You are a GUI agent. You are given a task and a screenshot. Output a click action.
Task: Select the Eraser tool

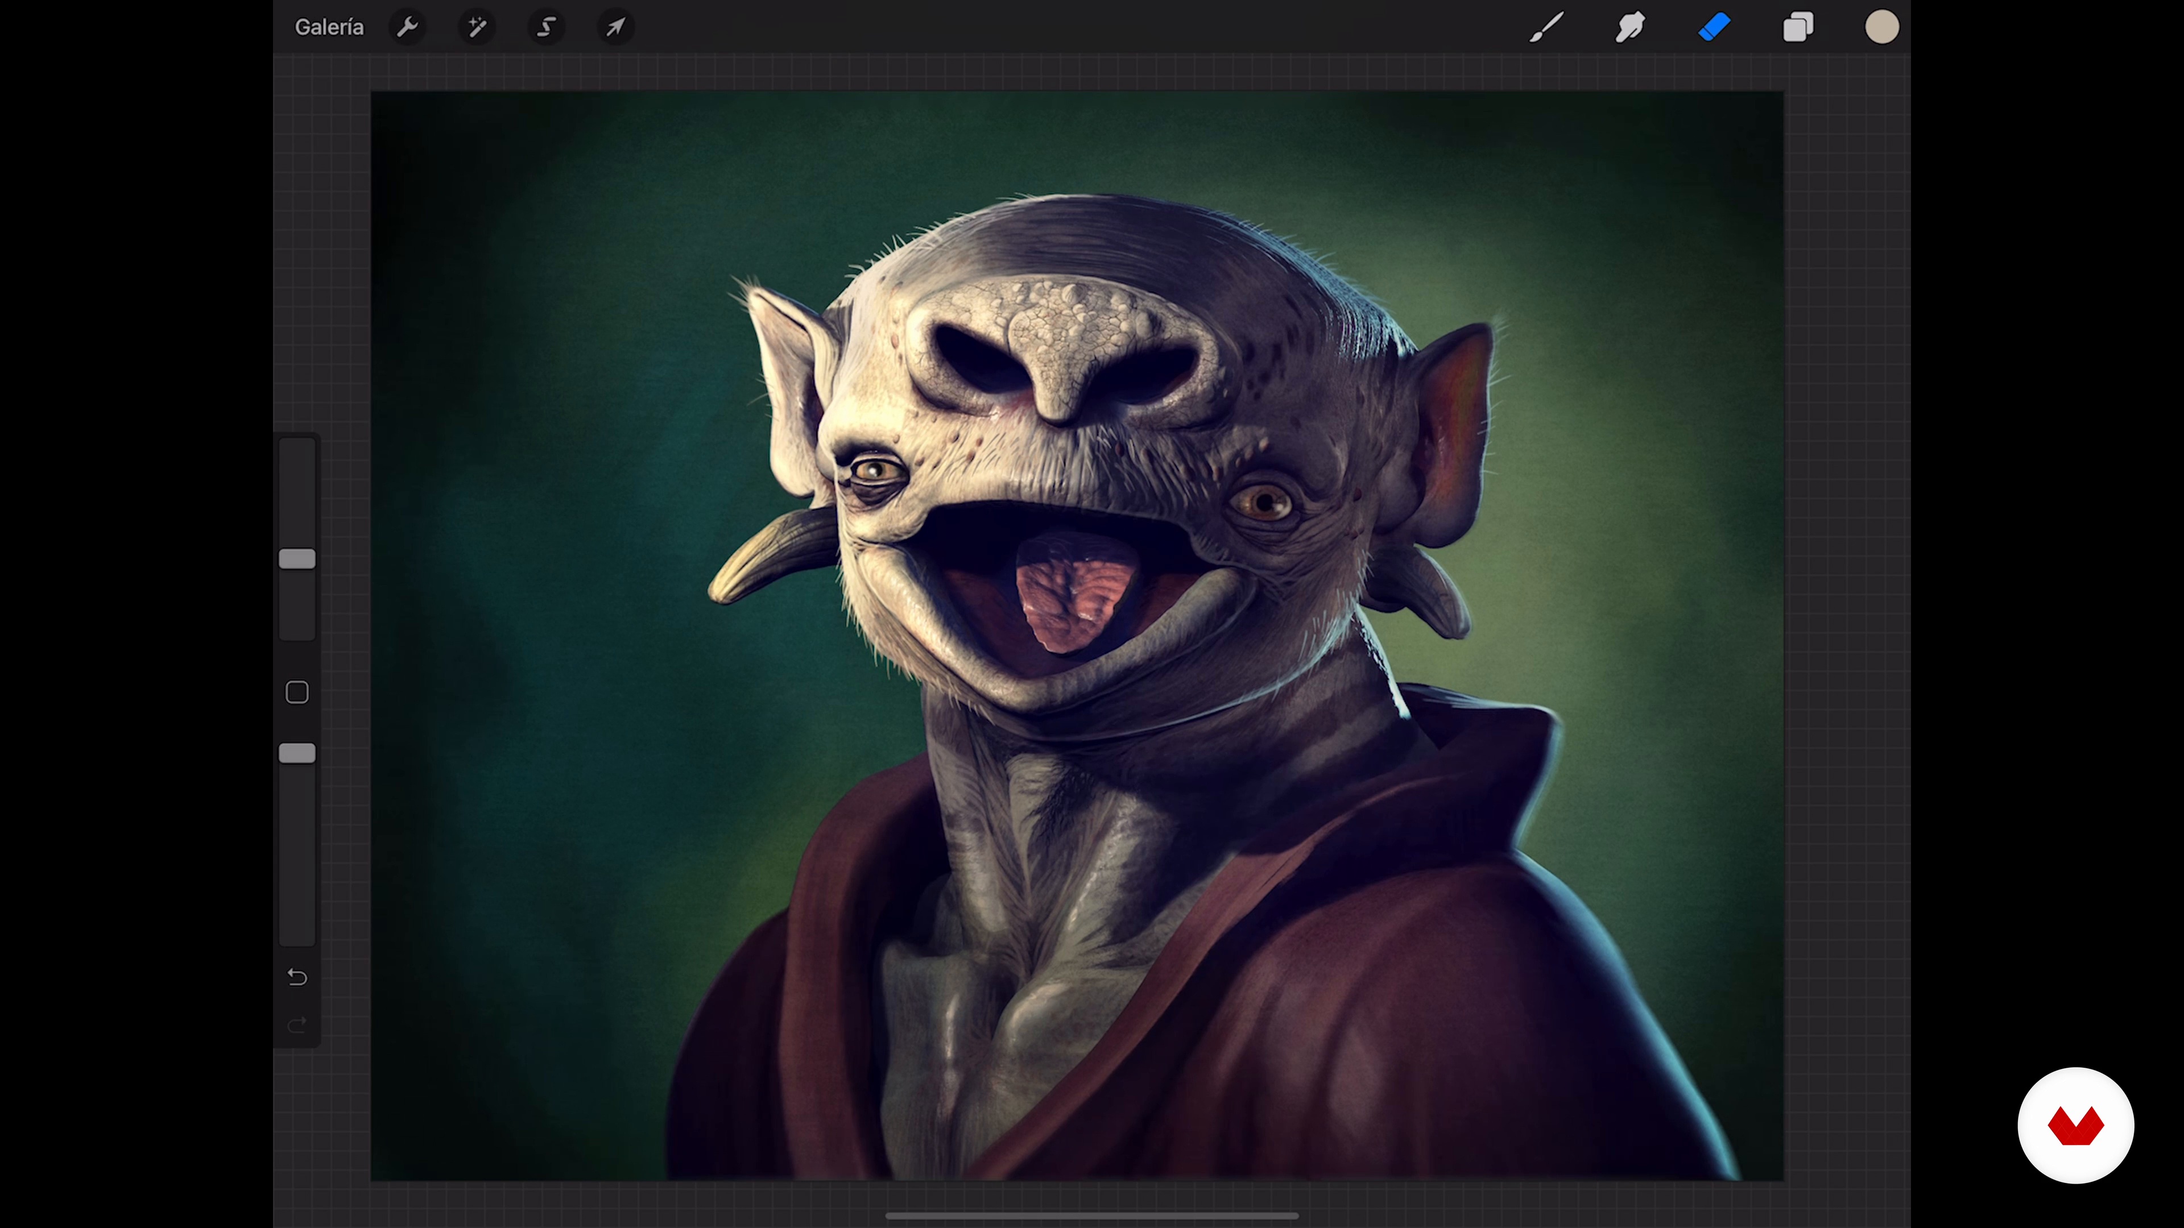[x=1714, y=27]
